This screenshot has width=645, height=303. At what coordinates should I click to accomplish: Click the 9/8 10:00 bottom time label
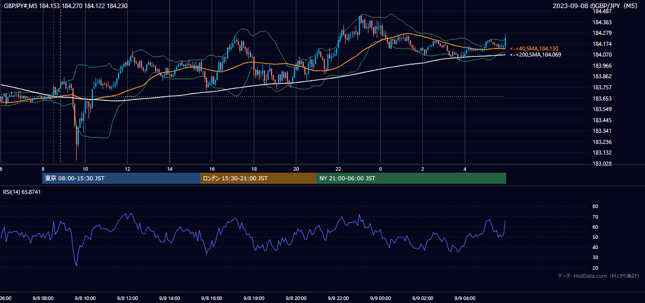tap(85, 298)
